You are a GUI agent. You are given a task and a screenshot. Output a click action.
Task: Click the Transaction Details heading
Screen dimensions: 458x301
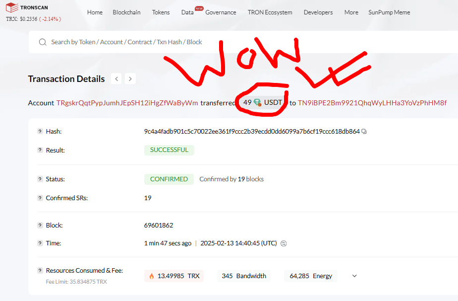(66, 79)
